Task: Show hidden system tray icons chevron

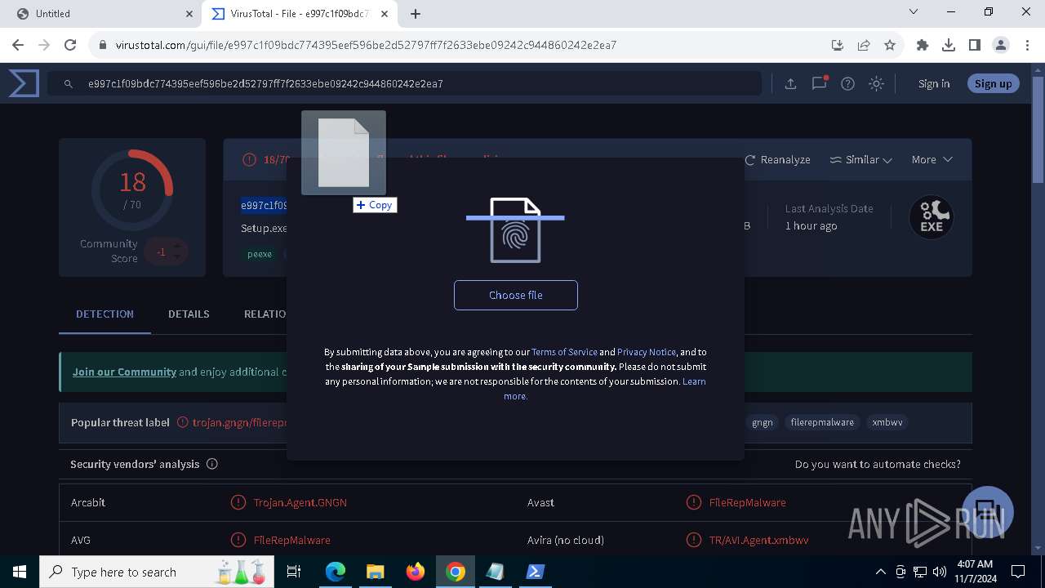Action: coord(880,572)
